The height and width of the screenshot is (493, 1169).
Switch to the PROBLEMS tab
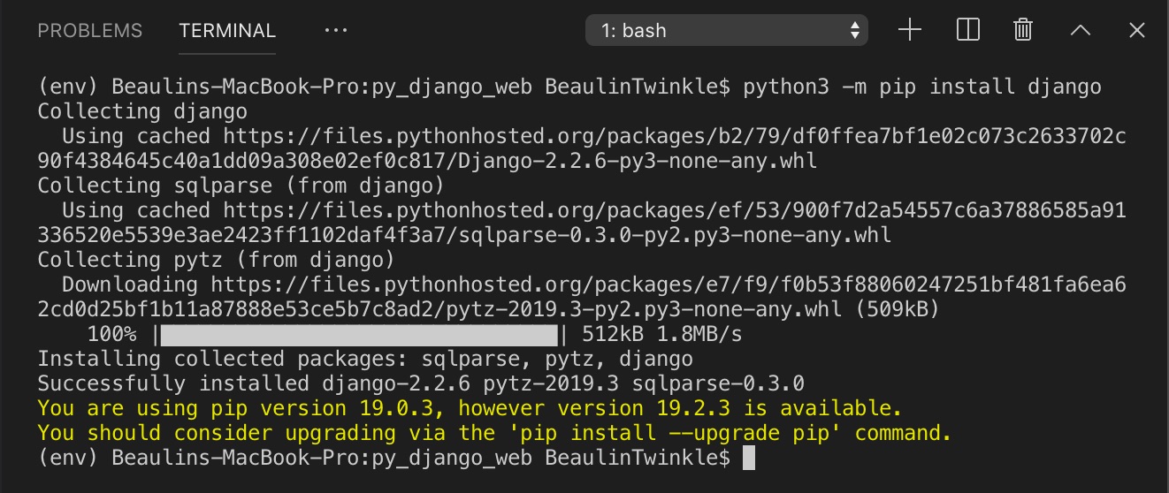(89, 30)
